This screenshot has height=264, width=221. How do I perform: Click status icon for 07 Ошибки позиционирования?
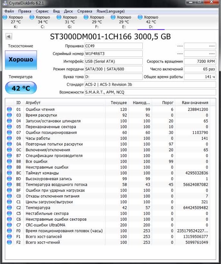[x=10, y=132]
